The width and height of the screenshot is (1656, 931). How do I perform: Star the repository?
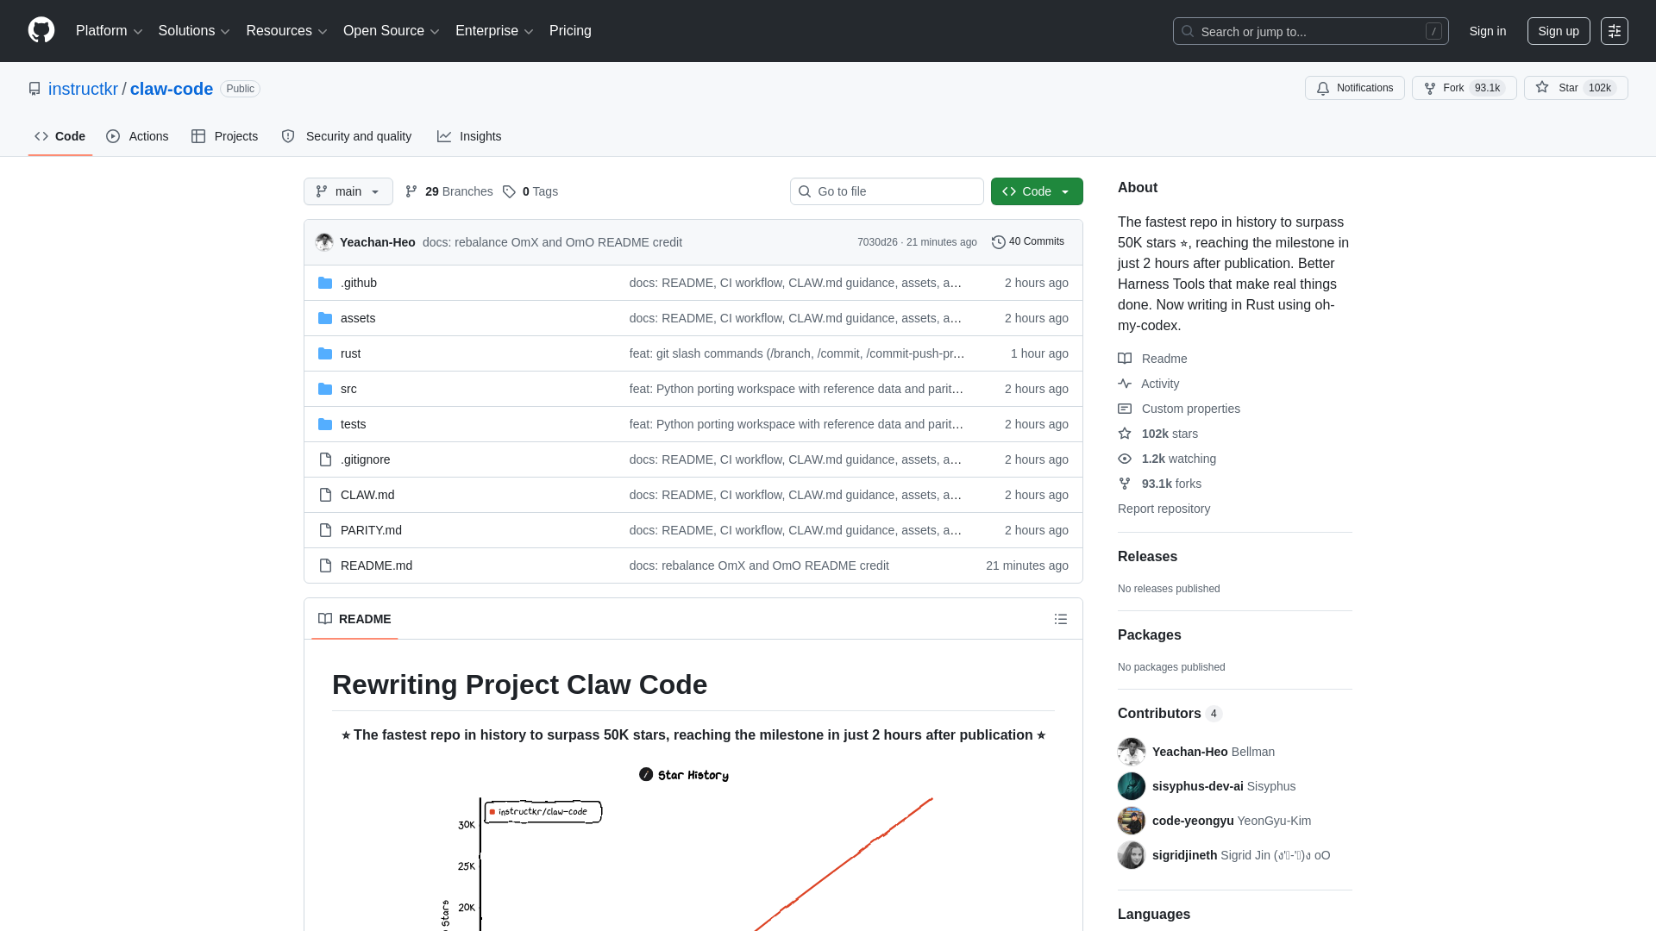[x=1576, y=88]
